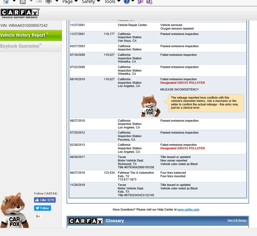This screenshot has width=257, height=236.
Task: Click the Oxygen sensors repaired entry
Action: (177, 29)
